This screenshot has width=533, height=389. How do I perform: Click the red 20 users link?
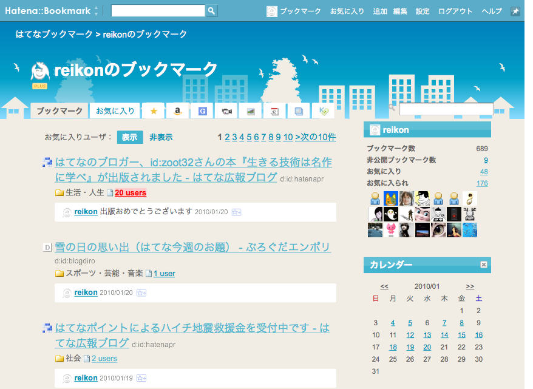131,192
